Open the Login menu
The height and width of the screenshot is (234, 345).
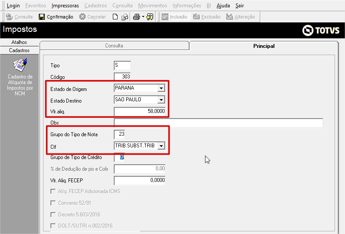click(x=13, y=6)
